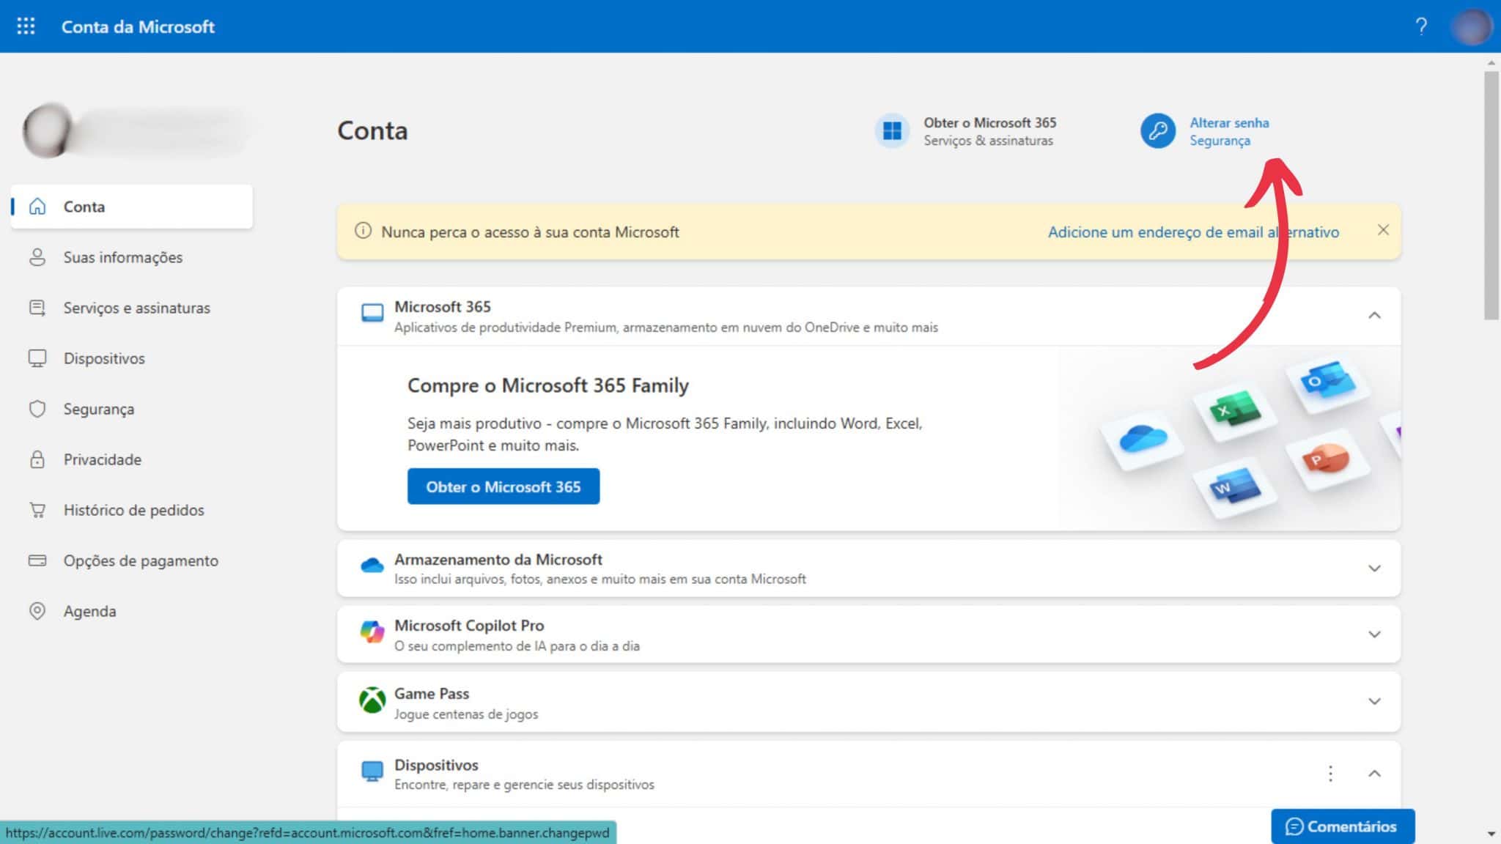Expand the Game Pass section

click(1374, 702)
